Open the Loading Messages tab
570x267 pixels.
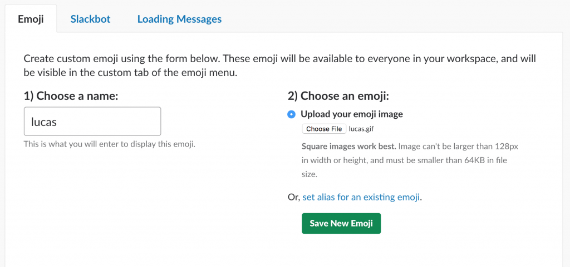click(179, 19)
